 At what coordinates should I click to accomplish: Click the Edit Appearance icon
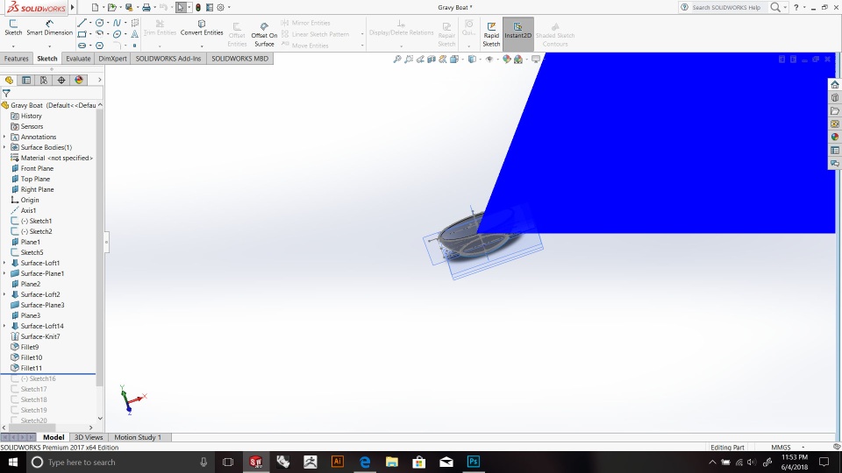coord(506,59)
